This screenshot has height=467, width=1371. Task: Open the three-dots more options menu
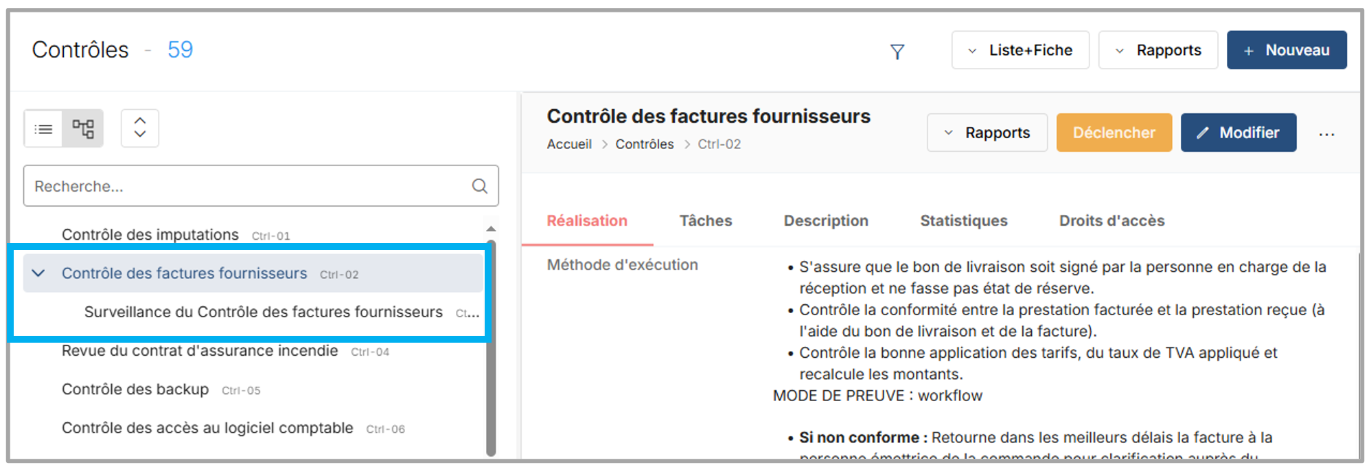(1326, 134)
